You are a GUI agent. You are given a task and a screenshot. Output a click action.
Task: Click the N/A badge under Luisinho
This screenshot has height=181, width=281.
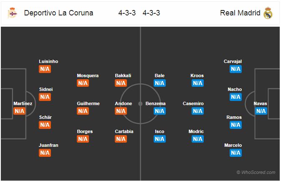45,69
